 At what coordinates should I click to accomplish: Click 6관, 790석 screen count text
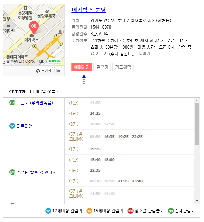click(99, 34)
